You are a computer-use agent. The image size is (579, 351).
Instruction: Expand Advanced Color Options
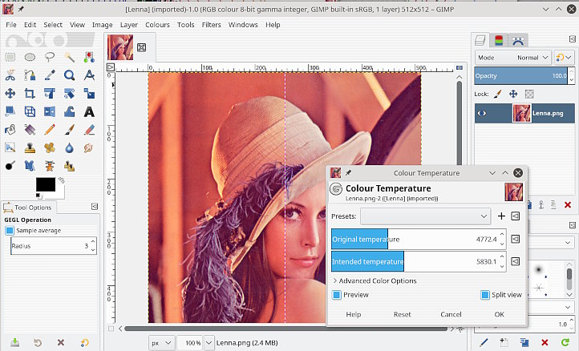point(375,280)
